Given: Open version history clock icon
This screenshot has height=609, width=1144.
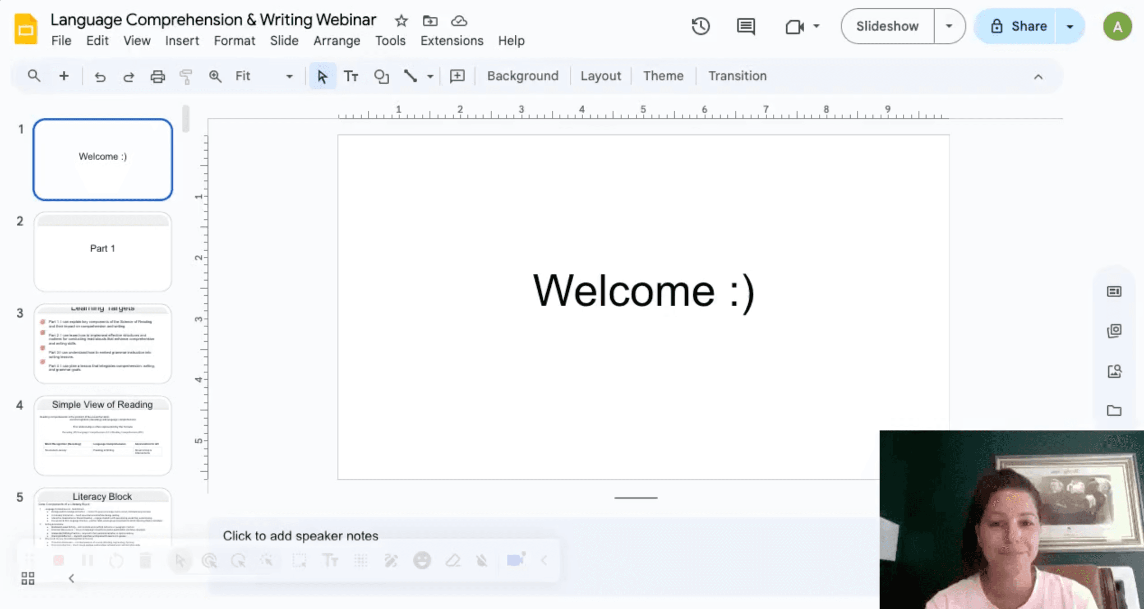Looking at the screenshot, I should 701,26.
